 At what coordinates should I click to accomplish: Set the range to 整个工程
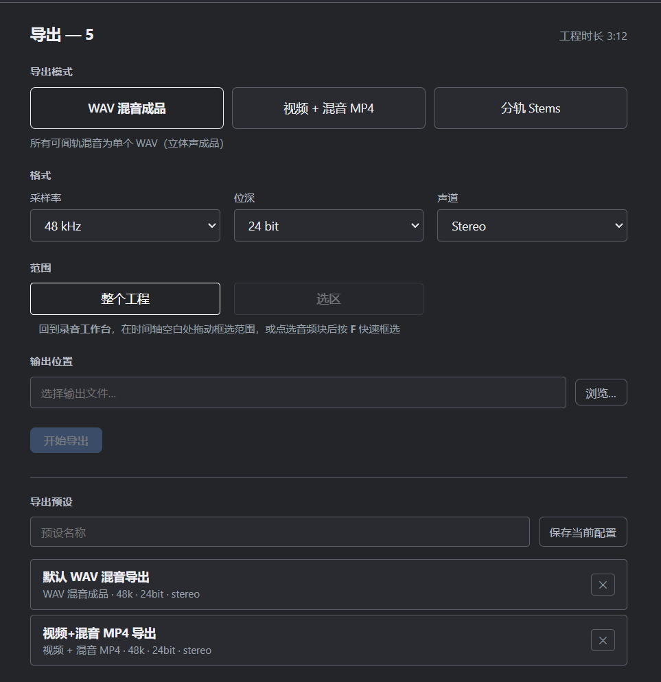[126, 299]
